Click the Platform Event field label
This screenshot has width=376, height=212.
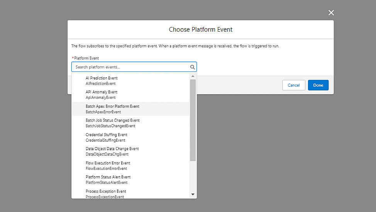tap(86, 58)
